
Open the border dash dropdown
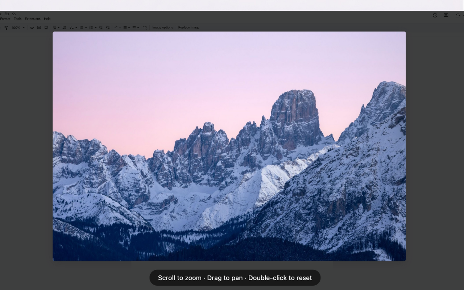[x=136, y=28]
